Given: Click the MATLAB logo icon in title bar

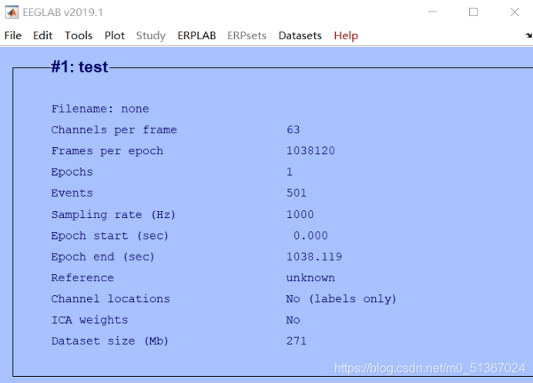Looking at the screenshot, I should (x=12, y=12).
